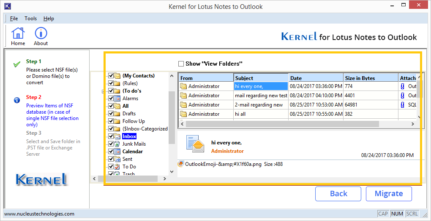
Task: Click www.nucleustechnologies.com in status bar
Action: [x=39, y=214]
